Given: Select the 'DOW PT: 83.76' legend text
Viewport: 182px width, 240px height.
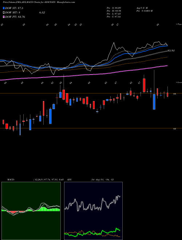Looking at the screenshot, I should point(15,17).
